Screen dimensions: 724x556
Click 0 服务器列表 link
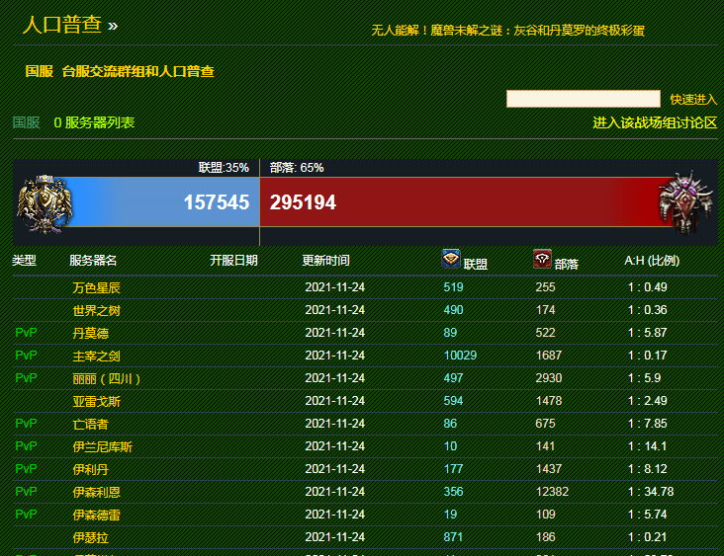(x=94, y=122)
